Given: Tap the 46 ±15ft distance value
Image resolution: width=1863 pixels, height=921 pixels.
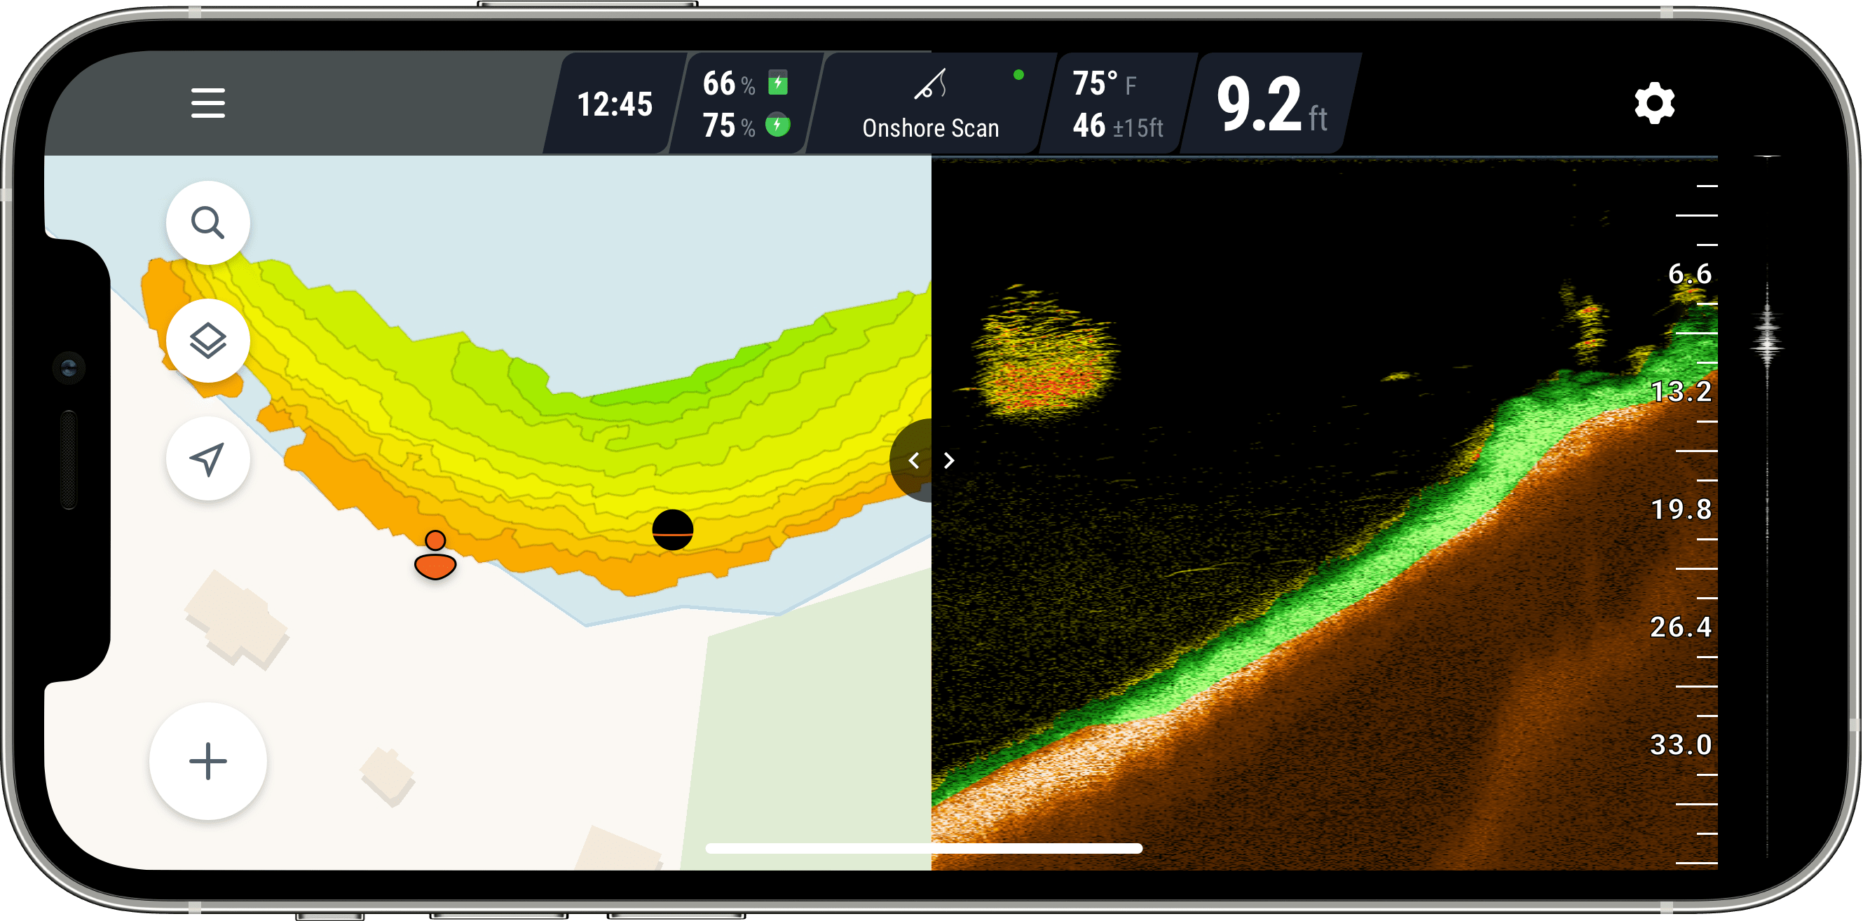Looking at the screenshot, I should pyautogui.click(x=1117, y=127).
